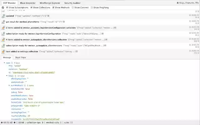Expand the JSON of the meteor.loginServiceConfiguration ready message
Screen dimensions: 200x125
(102, 34)
